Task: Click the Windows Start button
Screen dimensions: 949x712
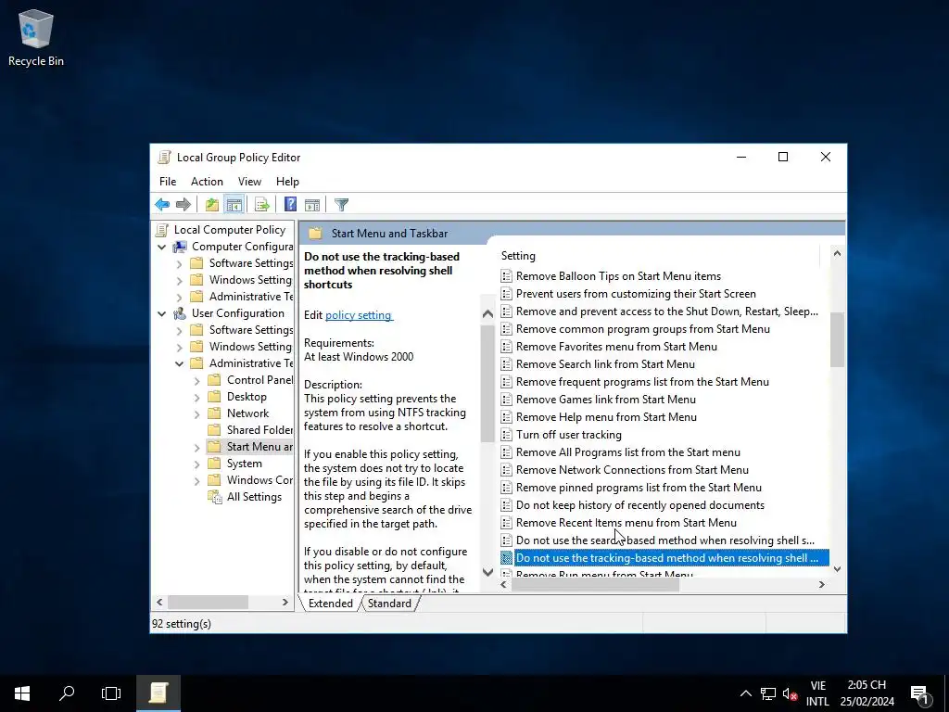Action: 22,693
